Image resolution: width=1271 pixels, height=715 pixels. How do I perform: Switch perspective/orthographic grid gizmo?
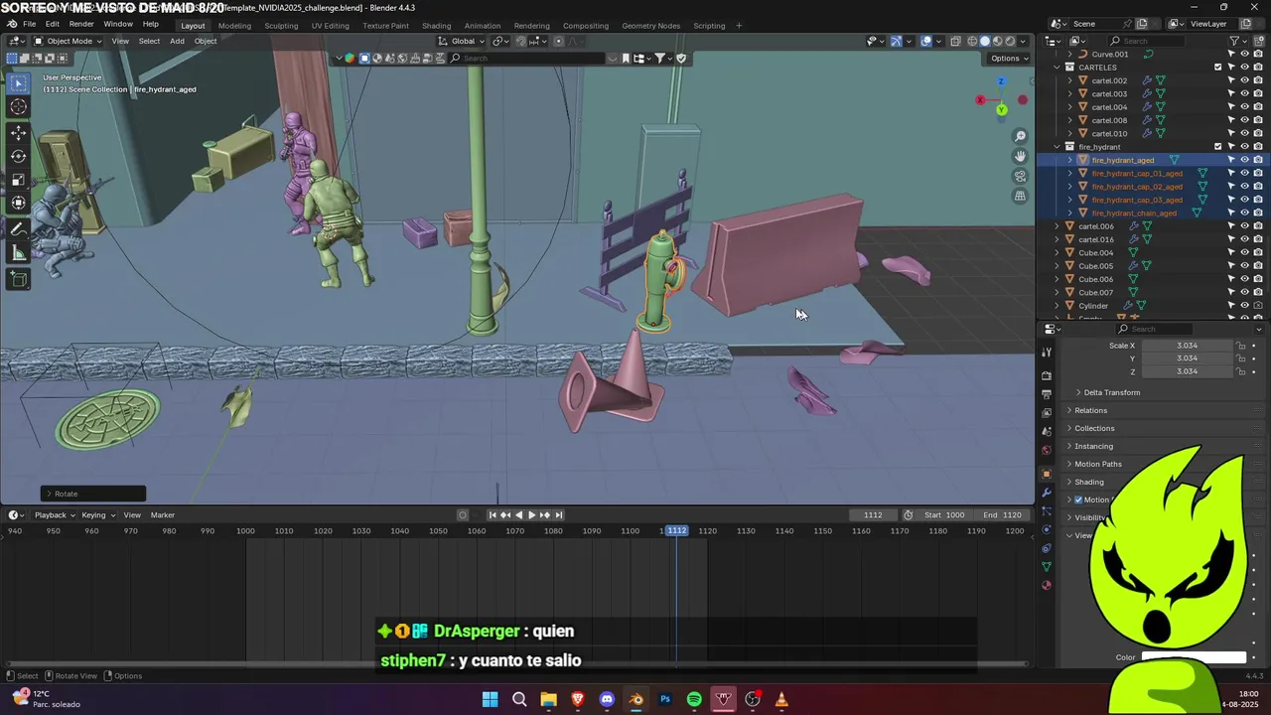coord(1020,196)
